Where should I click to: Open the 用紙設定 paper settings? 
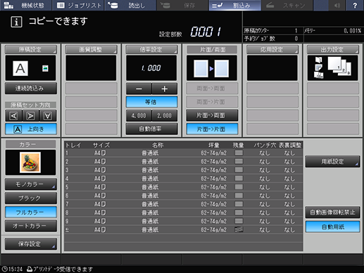coord(332,162)
